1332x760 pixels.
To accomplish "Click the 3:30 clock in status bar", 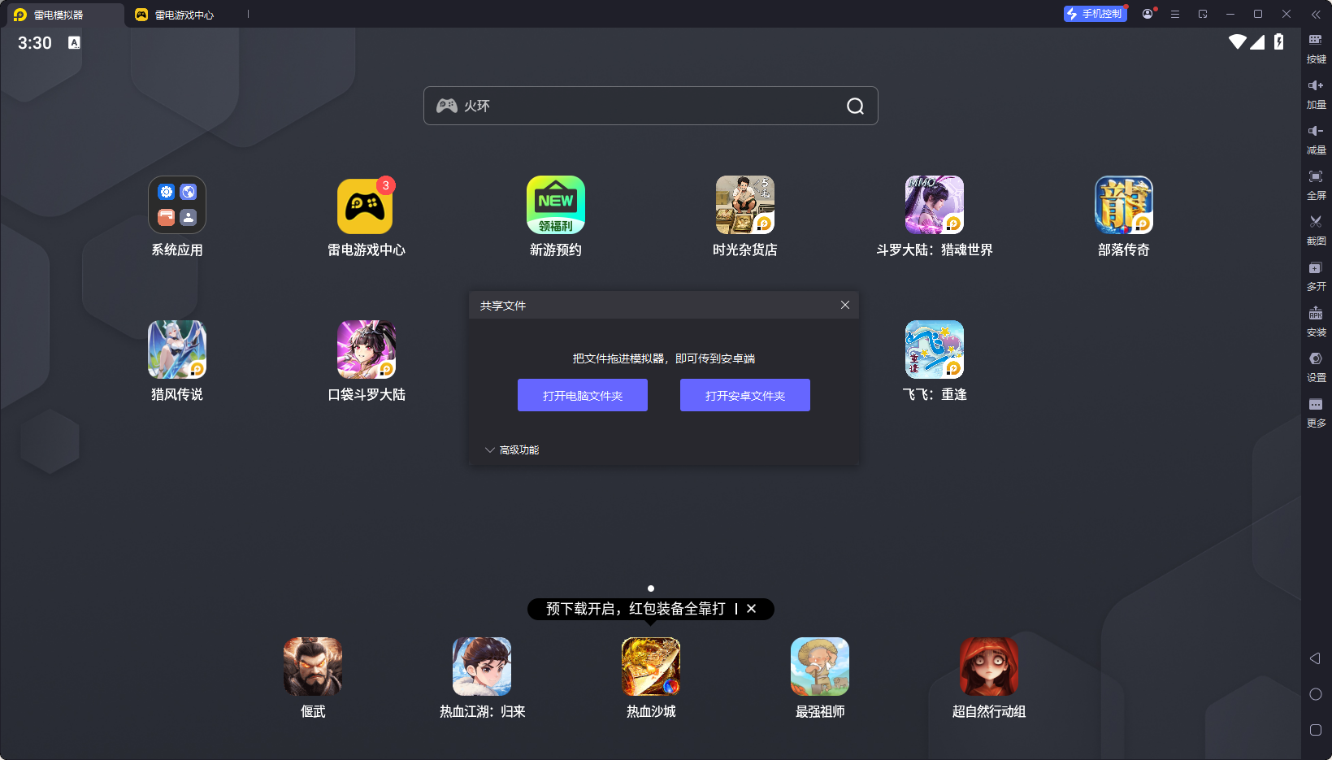I will (x=35, y=43).
